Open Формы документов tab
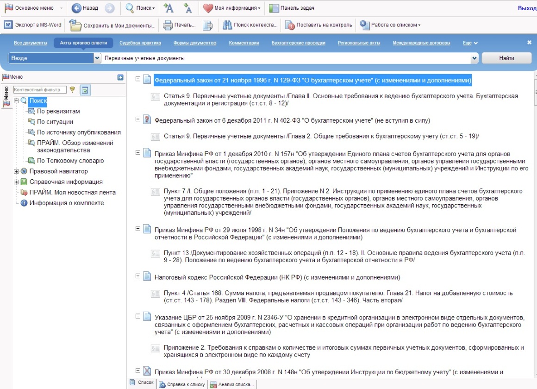 click(194, 43)
